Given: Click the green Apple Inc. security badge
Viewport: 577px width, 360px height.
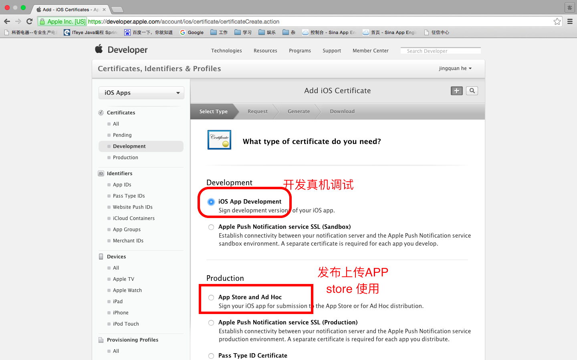Looking at the screenshot, I should coord(63,22).
